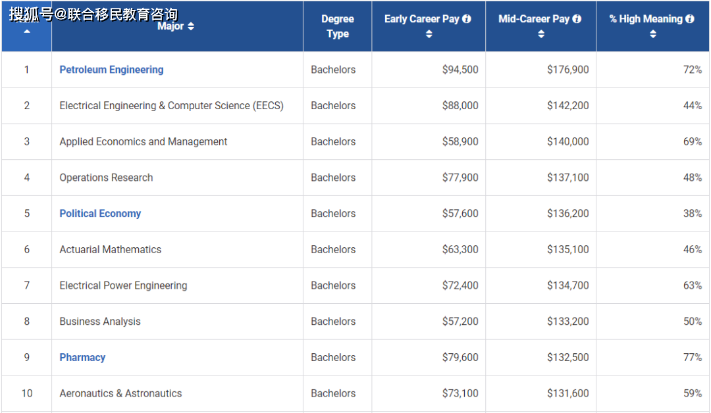Select the Actuarial Mathematics major text
This screenshot has height=413, width=711.
point(110,249)
